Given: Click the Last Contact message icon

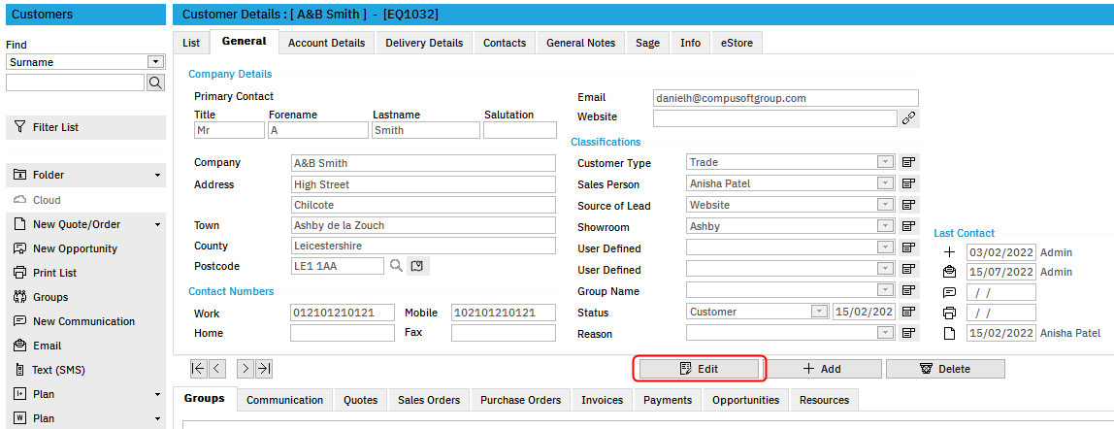Looking at the screenshot, I should (x=950, y=292).
